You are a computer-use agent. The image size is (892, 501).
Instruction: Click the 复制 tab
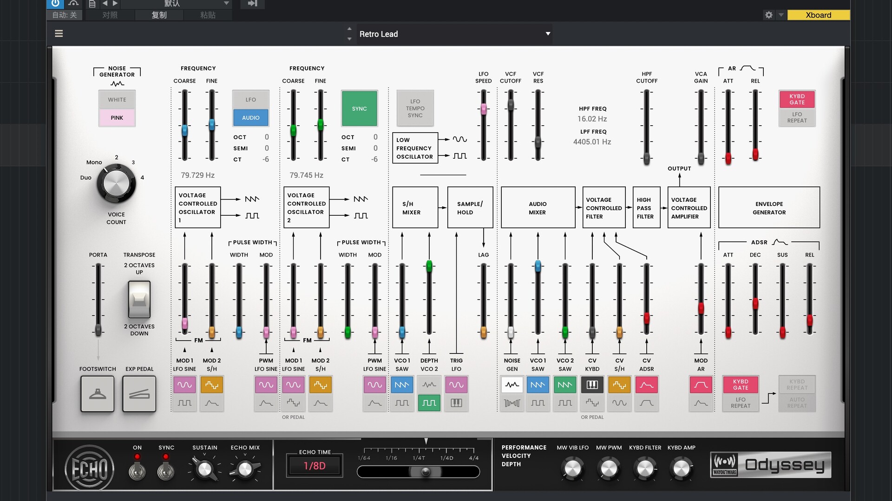159,15
